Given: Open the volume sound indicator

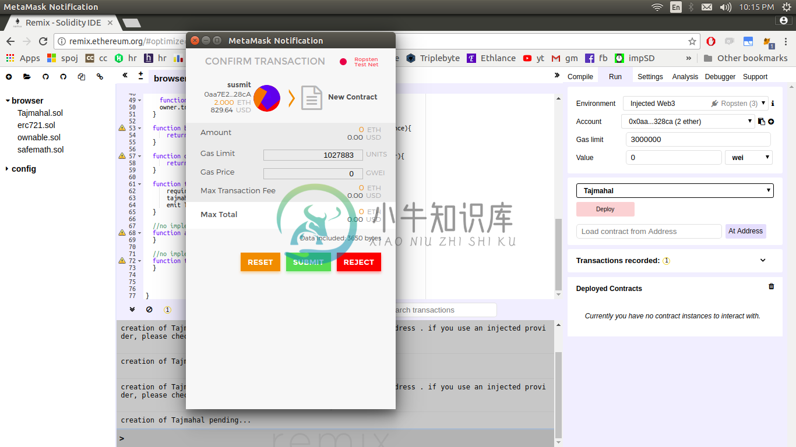Looking at the screenshot, I should (725, 7).
